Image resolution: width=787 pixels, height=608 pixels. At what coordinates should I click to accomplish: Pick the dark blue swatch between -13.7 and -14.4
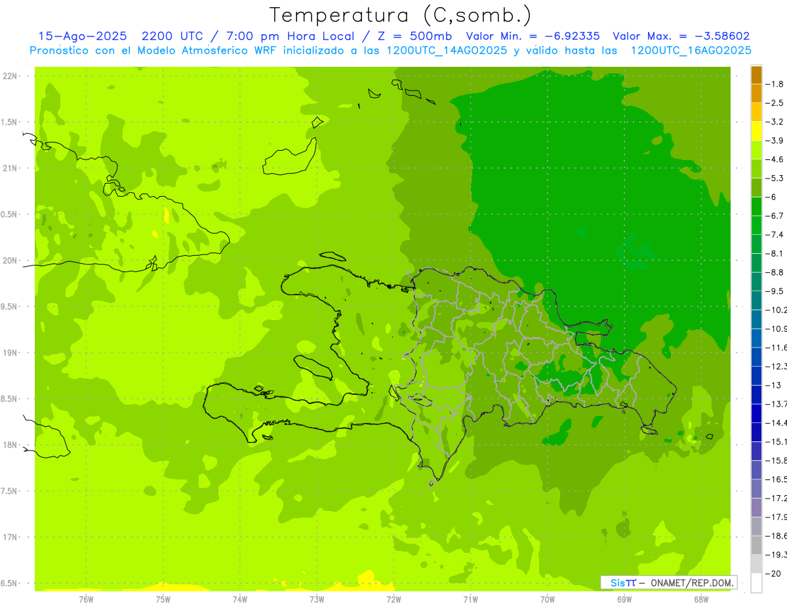tap(756, 413)
